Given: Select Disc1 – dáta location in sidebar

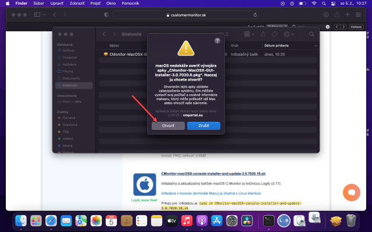Looking at the screenshot, I should (74, 101).
